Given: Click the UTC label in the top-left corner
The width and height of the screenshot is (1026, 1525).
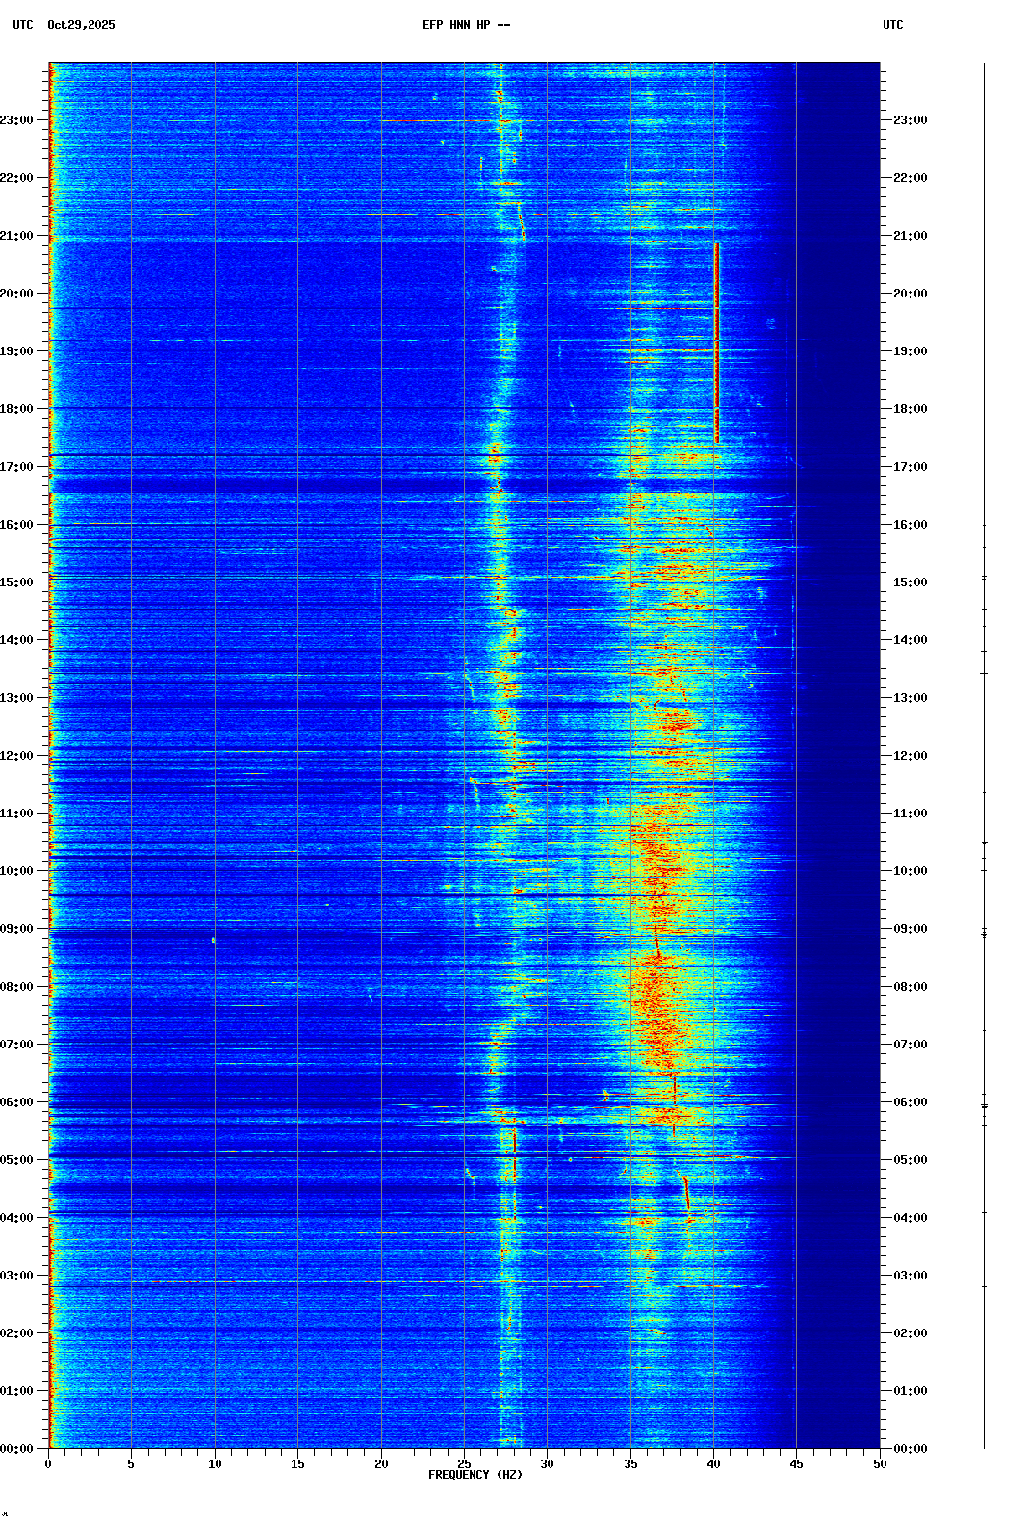Looking at the screenshot, I should click(x=22, y=25).
